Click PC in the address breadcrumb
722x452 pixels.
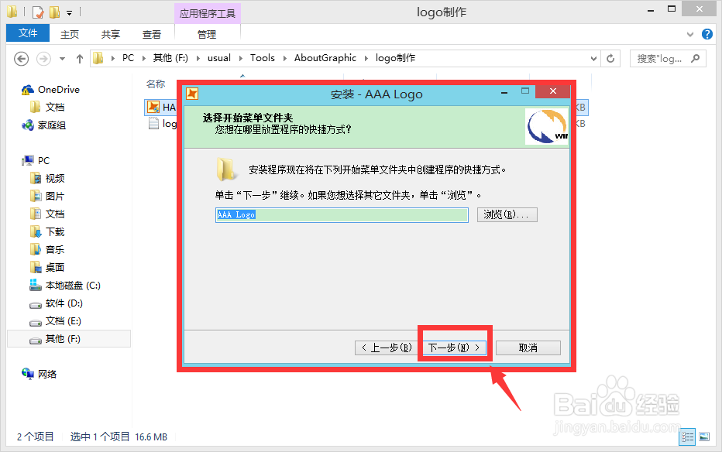point(128,58)
